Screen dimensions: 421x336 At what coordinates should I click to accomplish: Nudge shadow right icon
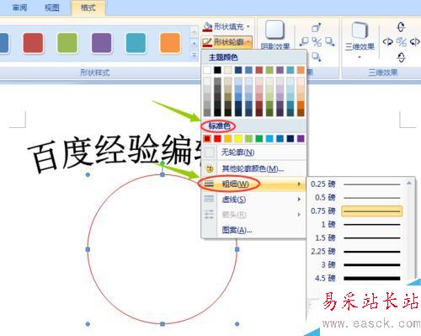coord(330,42)
